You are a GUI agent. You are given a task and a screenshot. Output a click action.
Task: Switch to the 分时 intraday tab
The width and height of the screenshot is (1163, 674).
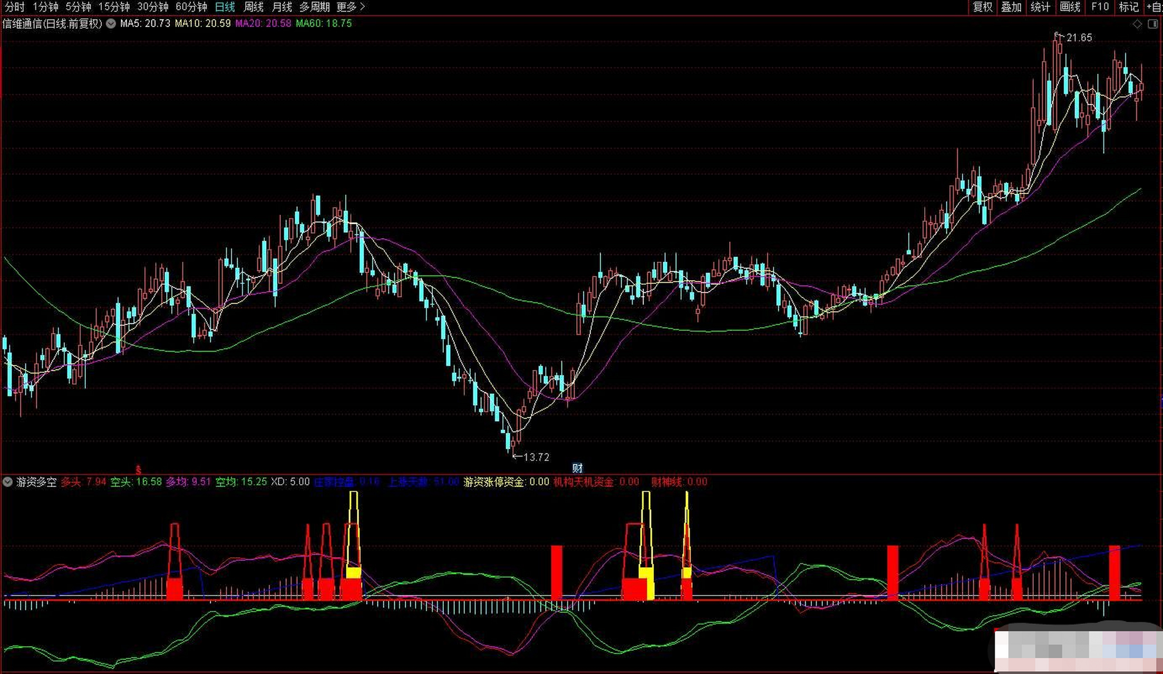[15, 7]
